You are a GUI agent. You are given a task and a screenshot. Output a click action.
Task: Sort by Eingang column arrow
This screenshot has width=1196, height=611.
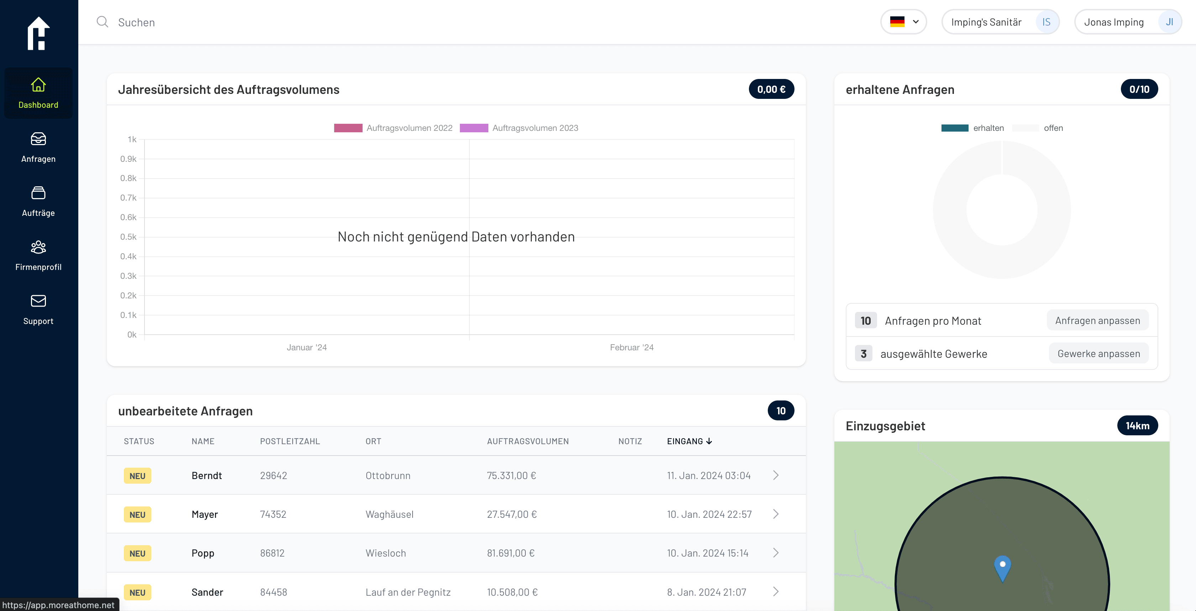tap(709, 441)
